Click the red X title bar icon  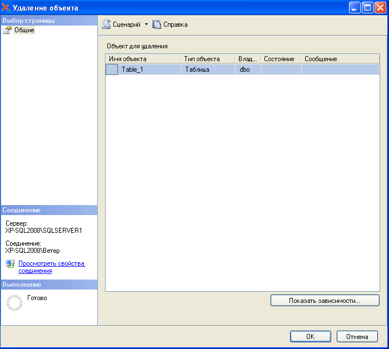6,7
